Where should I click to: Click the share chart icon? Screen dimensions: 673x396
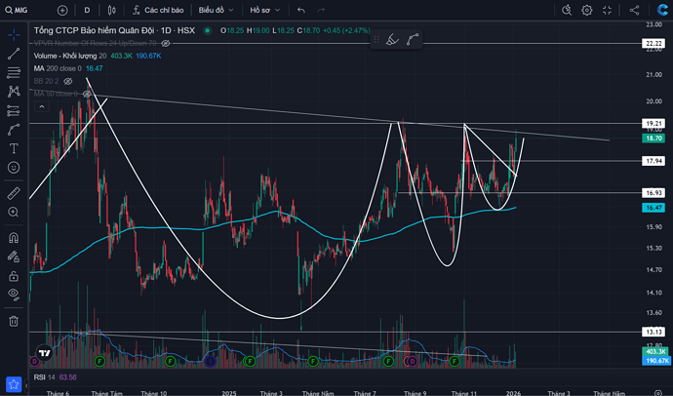635,10
